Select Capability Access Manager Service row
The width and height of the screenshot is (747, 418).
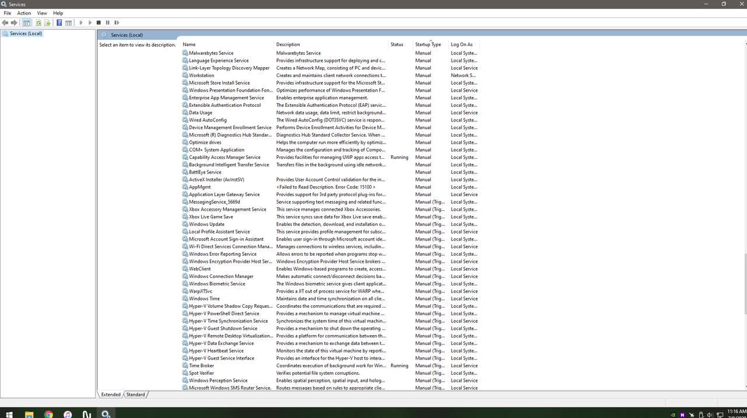coord(330,157)
